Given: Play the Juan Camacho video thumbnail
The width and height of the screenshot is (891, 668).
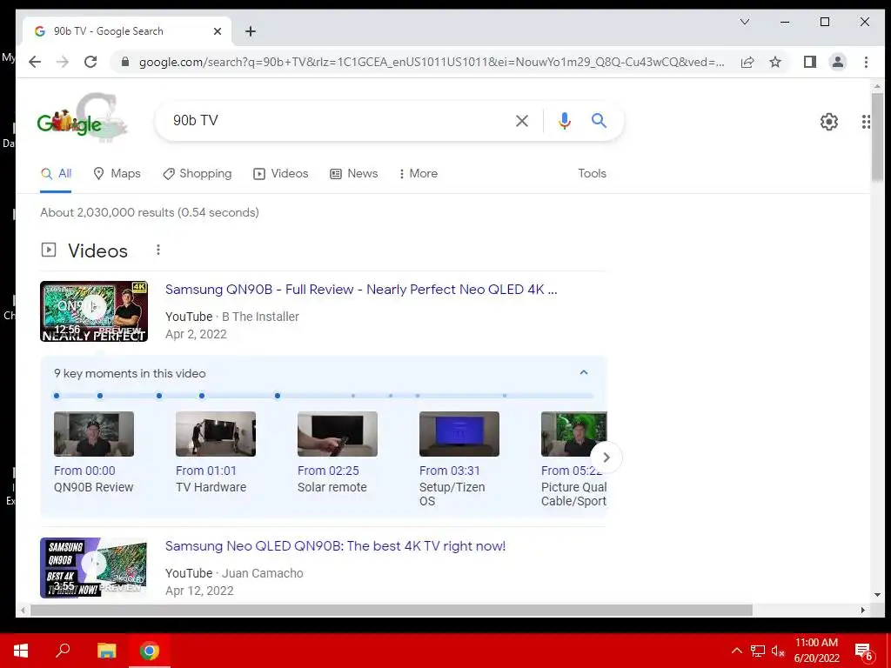Looking at the screenshot, I should (x=94, y=568).
